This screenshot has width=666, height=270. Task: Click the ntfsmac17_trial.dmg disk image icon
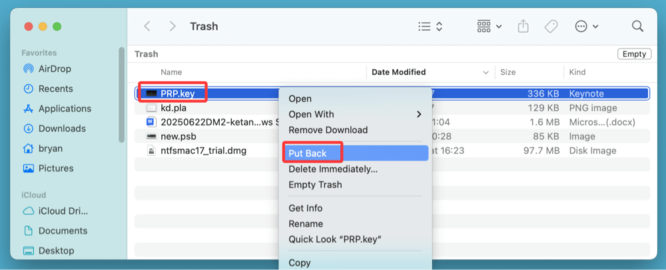151,151
